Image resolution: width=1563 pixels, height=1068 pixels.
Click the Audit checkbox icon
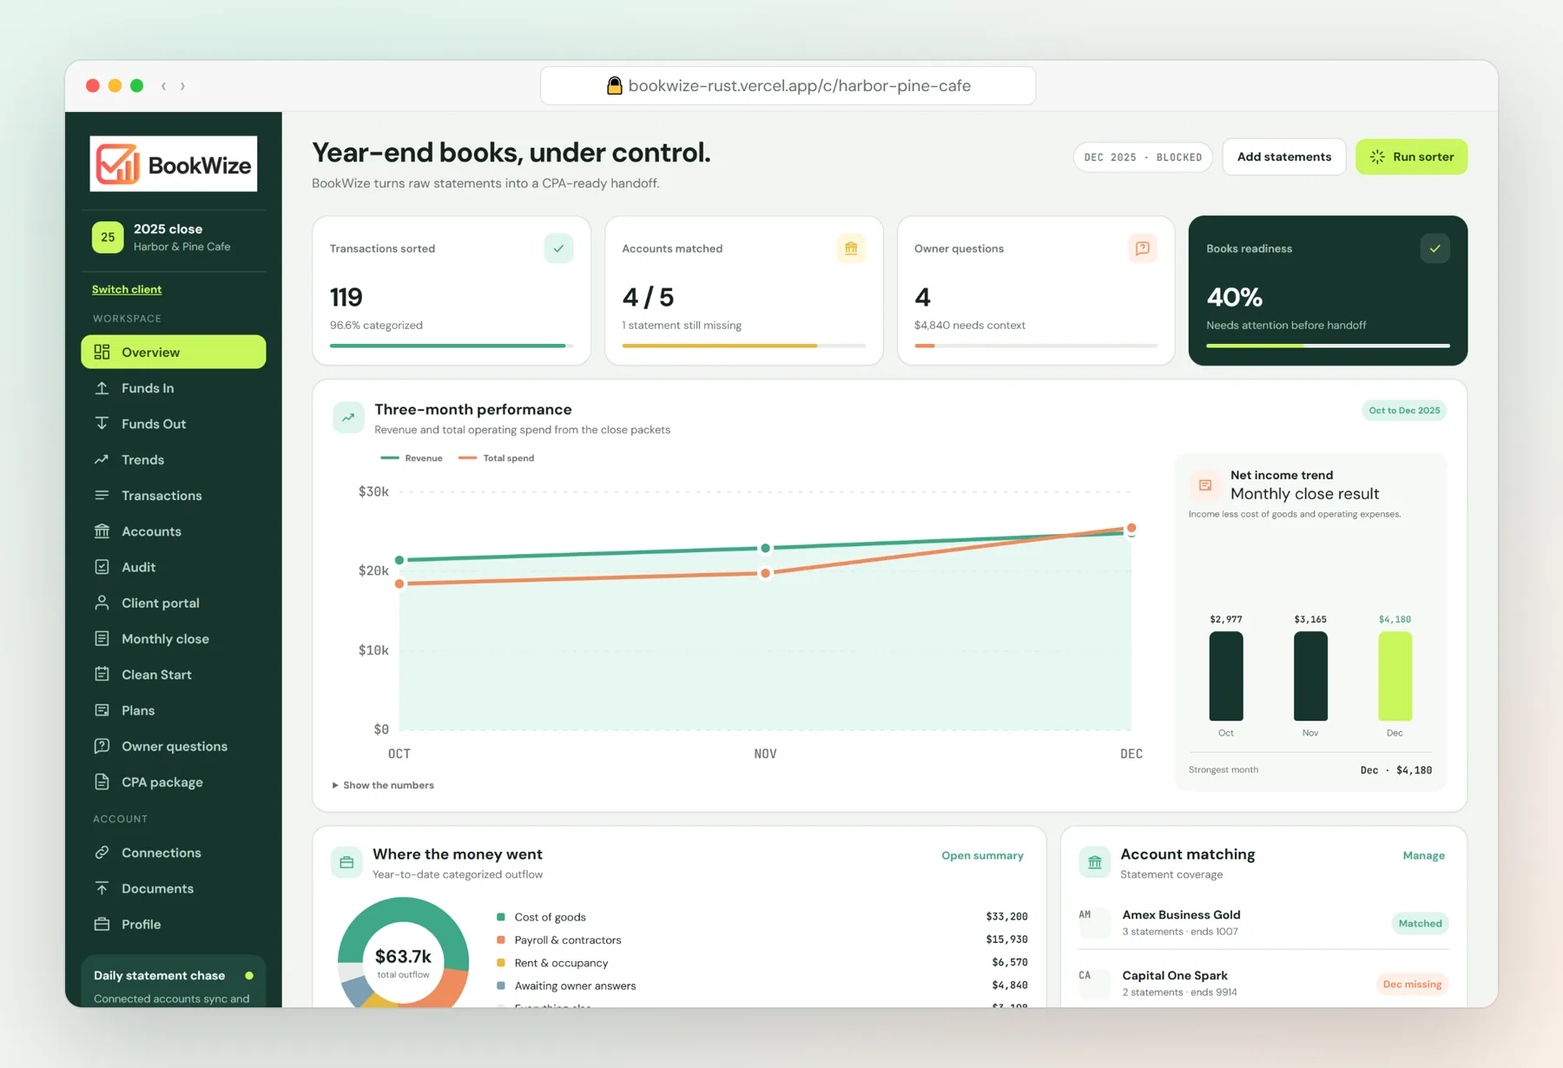pyautogui.click(x=102, y=567)
